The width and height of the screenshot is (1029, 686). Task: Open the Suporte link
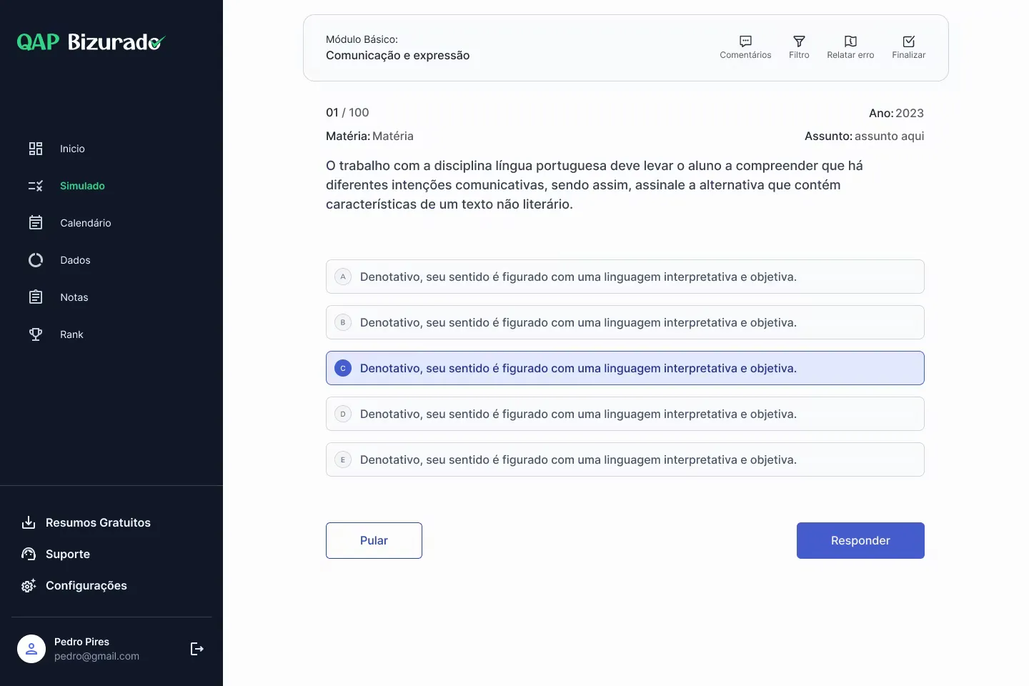click(68, 554)
